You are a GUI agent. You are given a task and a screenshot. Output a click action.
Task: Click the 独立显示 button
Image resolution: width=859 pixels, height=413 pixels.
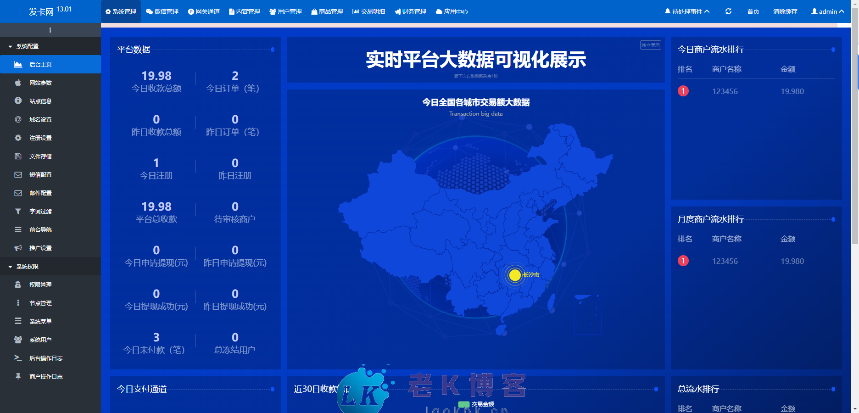[x=650, y=45]
